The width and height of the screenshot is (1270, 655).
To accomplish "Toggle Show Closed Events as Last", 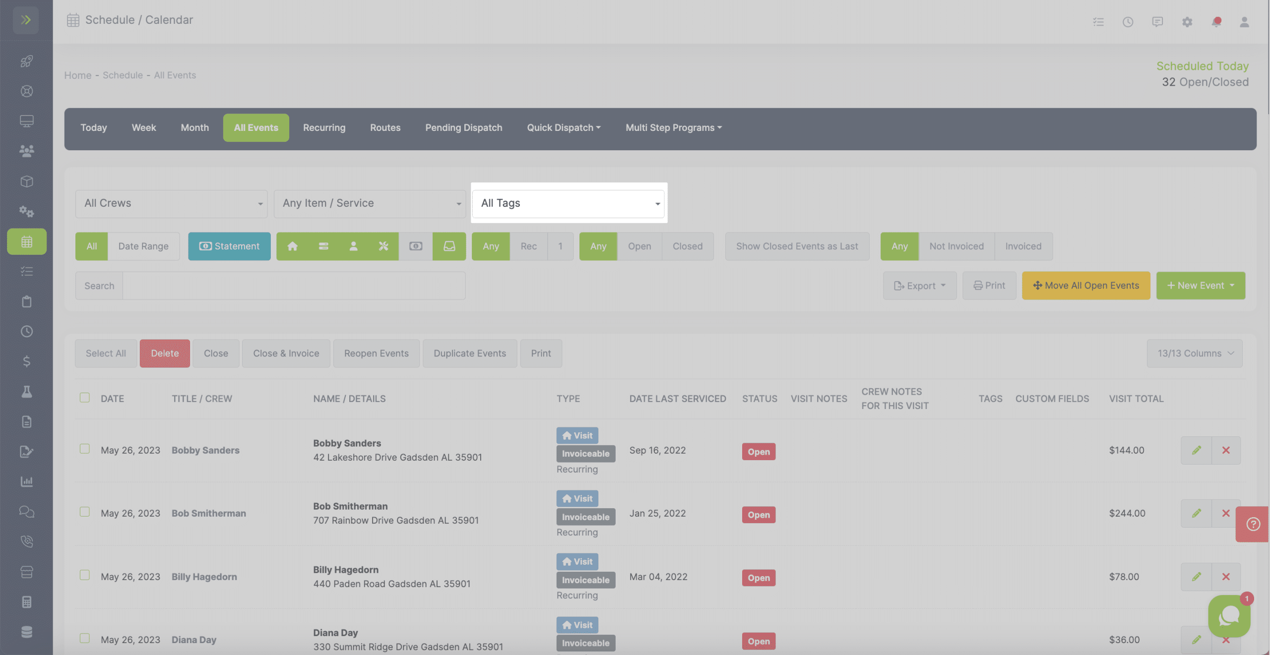I will tap(797, 246).
